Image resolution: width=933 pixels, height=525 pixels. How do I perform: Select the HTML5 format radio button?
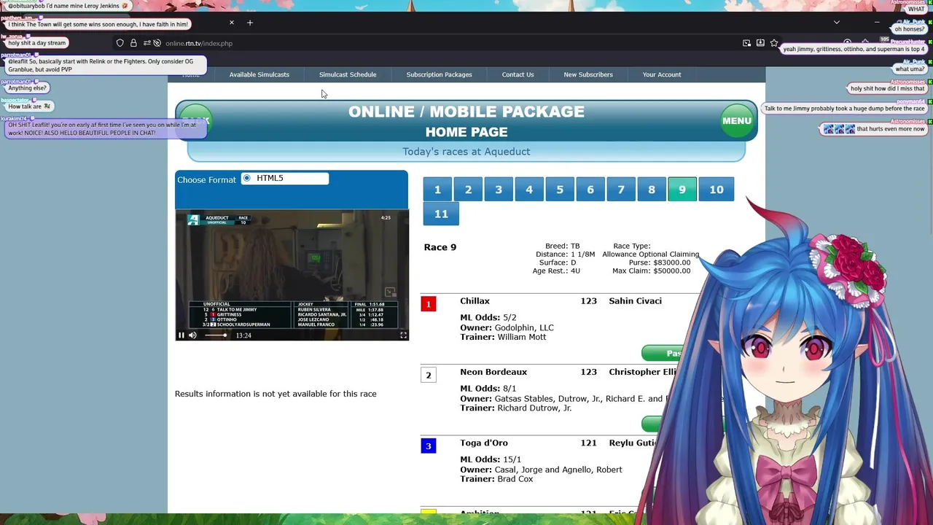pos(247,178)
